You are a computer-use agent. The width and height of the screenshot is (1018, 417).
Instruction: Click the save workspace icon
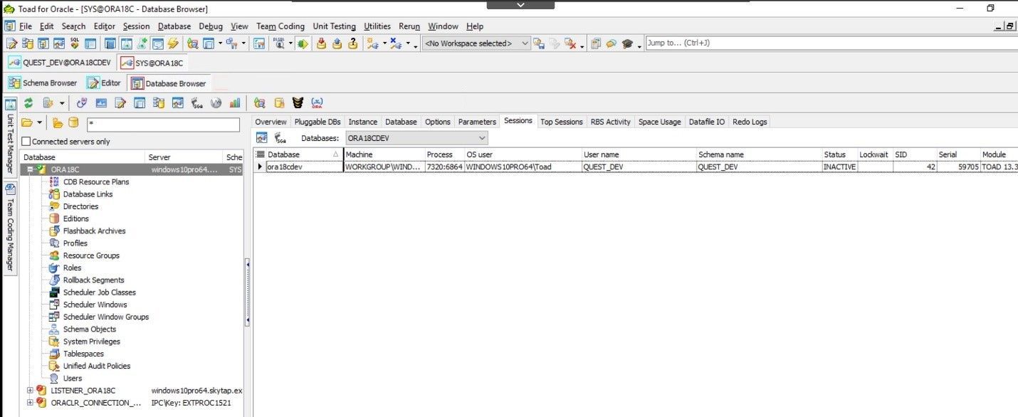point(539,43)
